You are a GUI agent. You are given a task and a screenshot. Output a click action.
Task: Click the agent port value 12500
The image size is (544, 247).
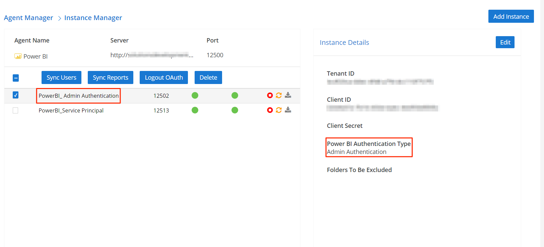215,55
